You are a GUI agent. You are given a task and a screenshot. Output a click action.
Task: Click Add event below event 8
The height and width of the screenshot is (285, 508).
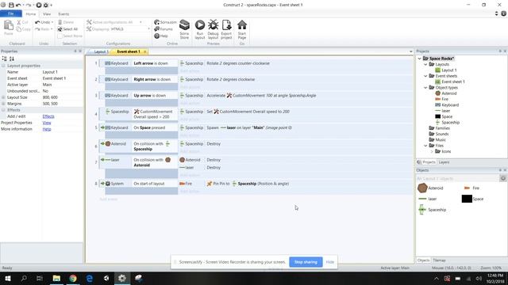click(109, 199)
